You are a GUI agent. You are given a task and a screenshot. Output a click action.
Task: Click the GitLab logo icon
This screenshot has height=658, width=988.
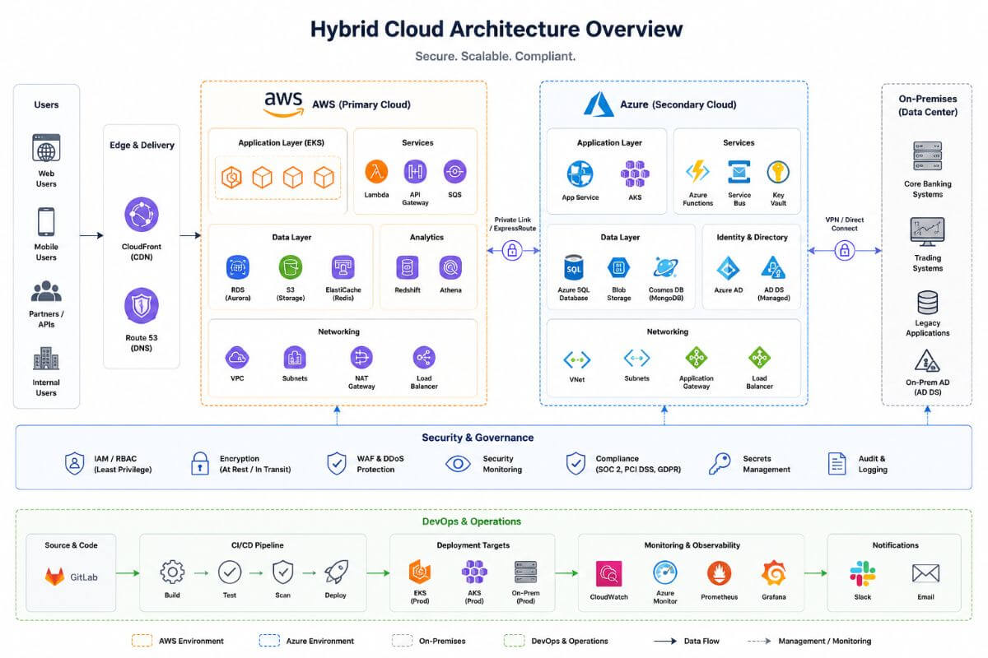click(x=56, y=577)
